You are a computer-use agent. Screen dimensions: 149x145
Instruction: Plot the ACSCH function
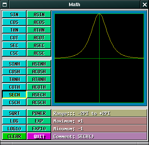pos(39,102)
